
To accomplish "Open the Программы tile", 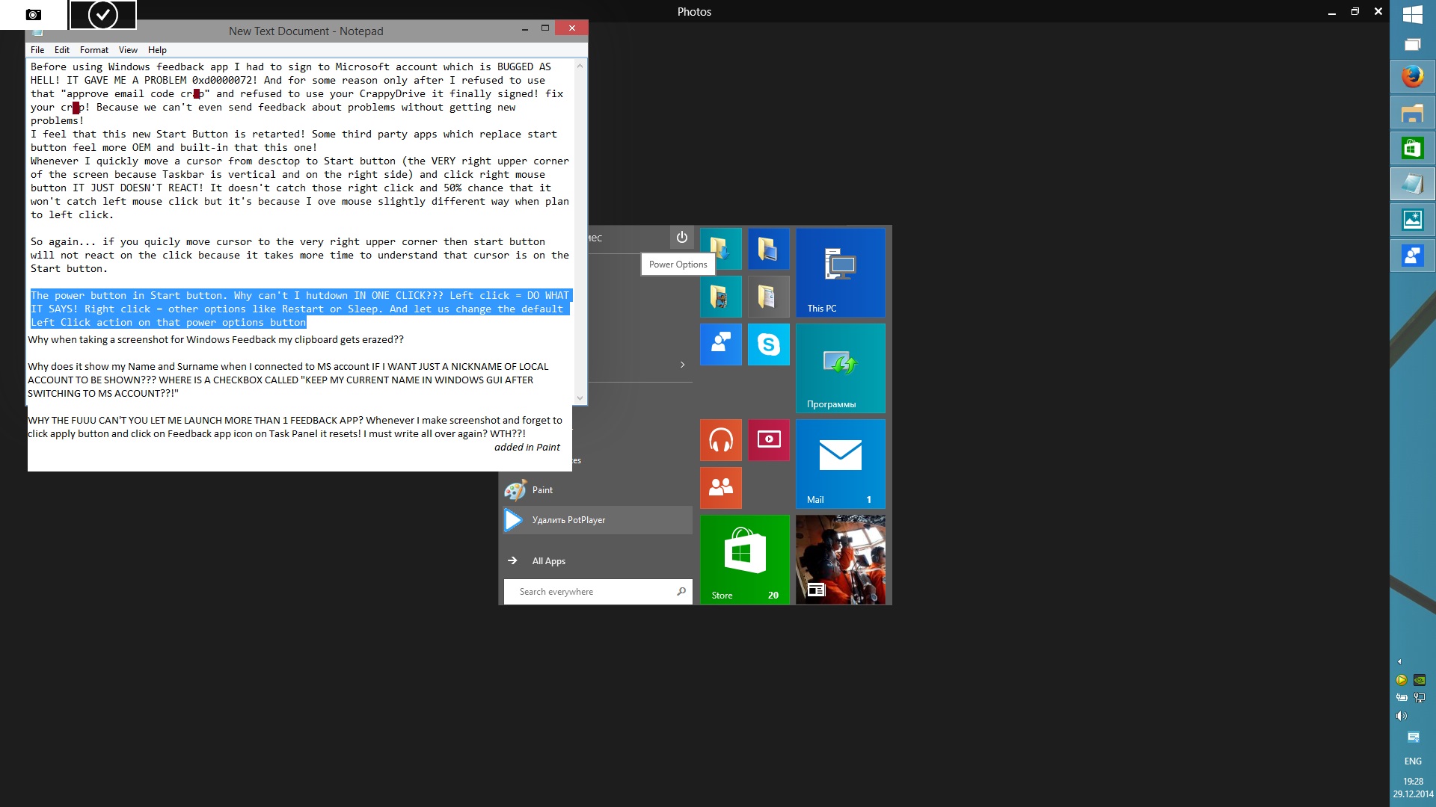I will (841, 368).
